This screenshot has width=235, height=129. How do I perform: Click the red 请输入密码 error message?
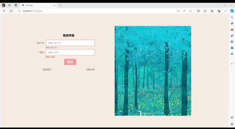pyautogui.click(x=50, y=57)
